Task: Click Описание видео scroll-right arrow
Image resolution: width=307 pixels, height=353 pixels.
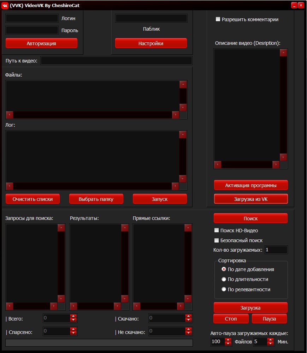Action: [x=276, y=164]
